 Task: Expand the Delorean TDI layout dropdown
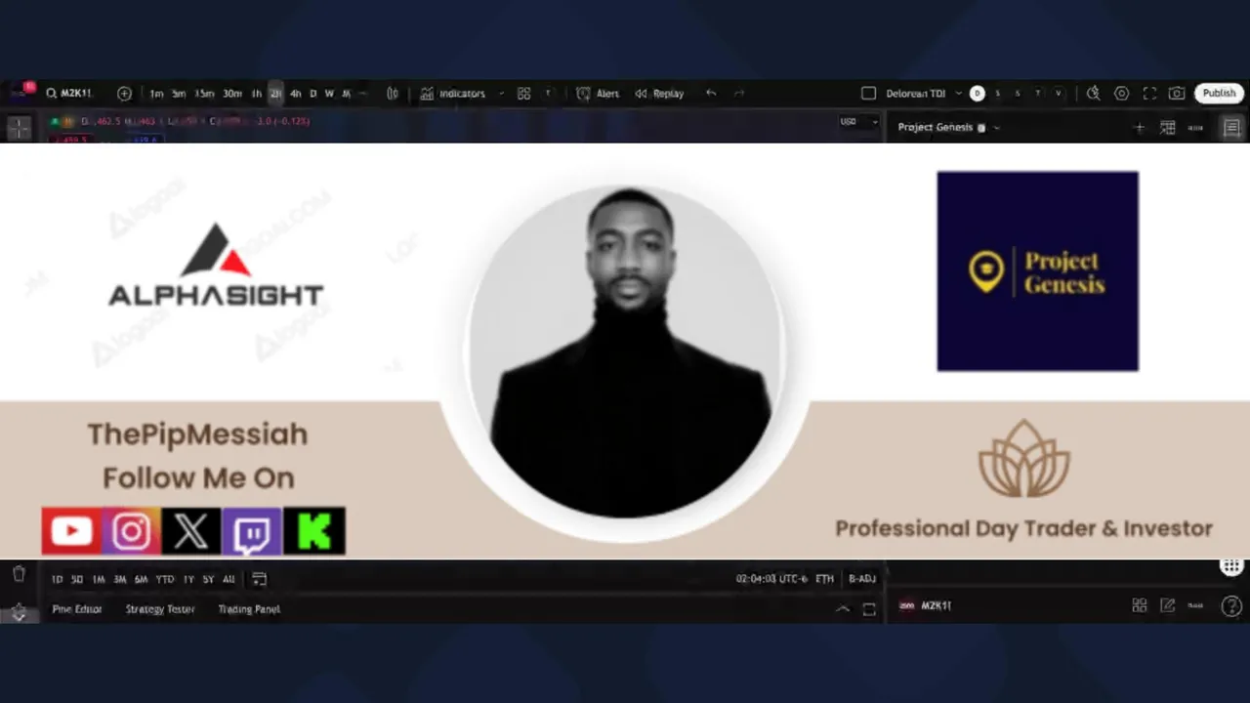[x=958, y=94]
